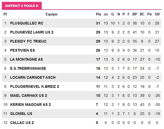The image size is (164, 129).
Task: Select the Dif column header
Action: pyautogui.click(x=157, y=14)
